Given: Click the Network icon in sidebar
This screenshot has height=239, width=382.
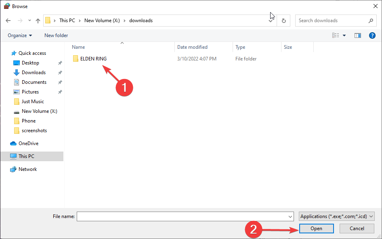Looking at the screenshot, I should [13, 169].
